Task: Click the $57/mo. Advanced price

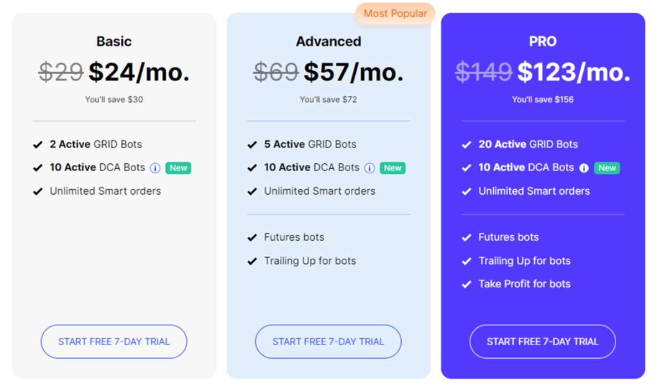Action: click(x=354, y=72)
